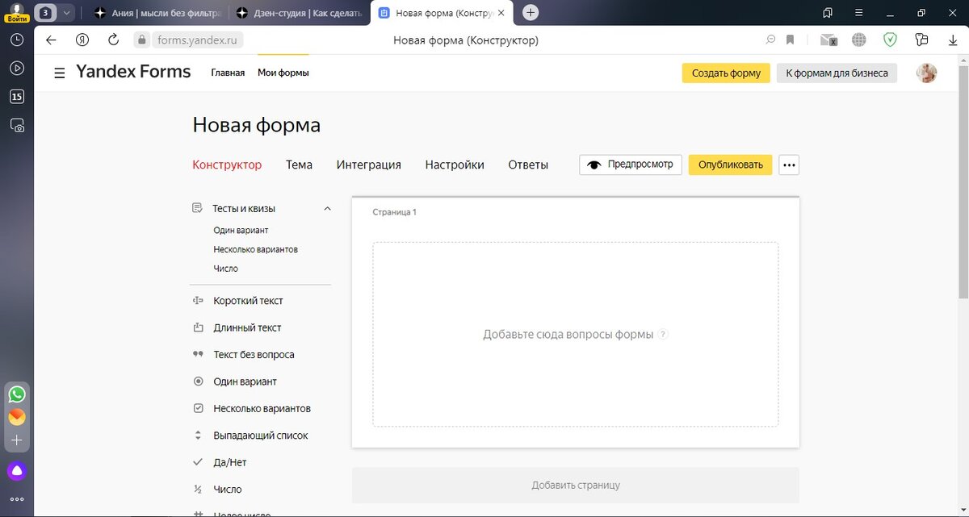This screenshot has height=517, width=969.
Task: Switch to the 'Интеграция' tab
Action: [368, 165]
